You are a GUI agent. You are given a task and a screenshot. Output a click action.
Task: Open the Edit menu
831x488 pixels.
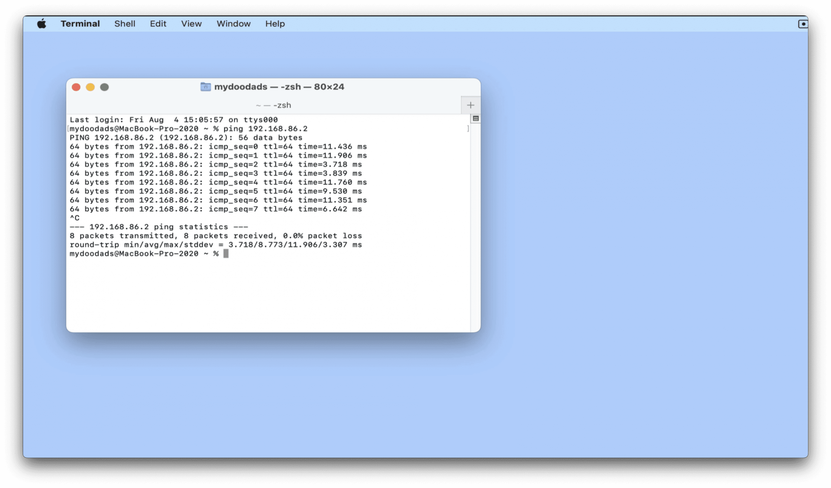(158, 24)
